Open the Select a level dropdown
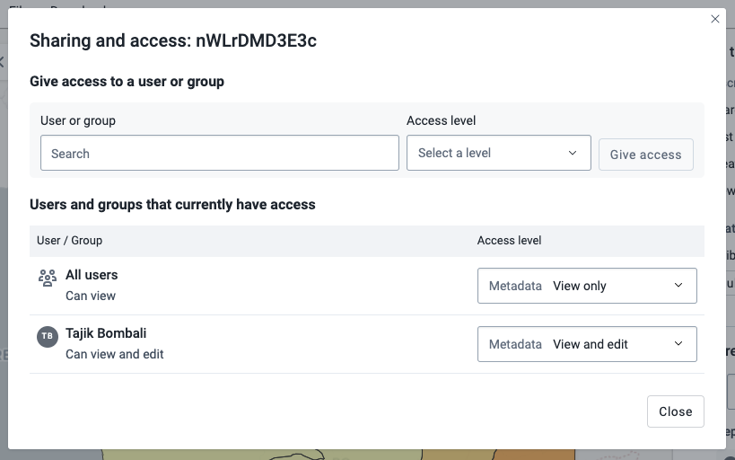Screen dimensions: 735x460 499,153
